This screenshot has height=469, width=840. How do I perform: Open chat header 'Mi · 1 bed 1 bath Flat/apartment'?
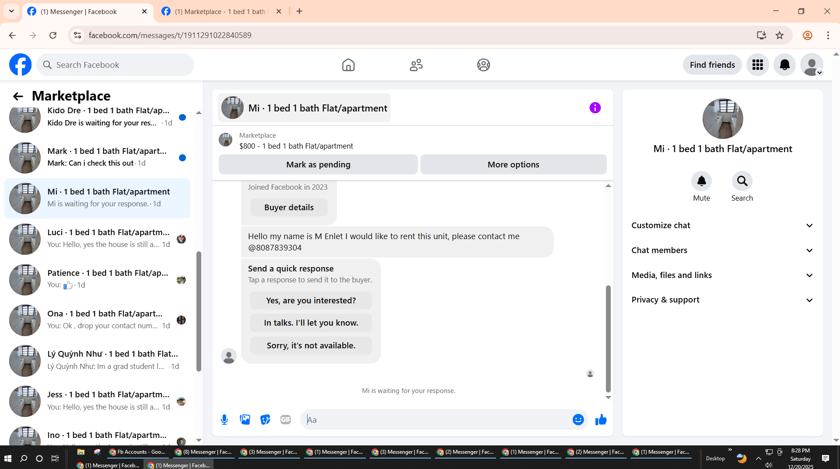tap(304, 108)
